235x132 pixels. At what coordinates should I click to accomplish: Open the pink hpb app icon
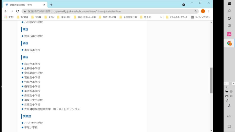click(229, 34)
